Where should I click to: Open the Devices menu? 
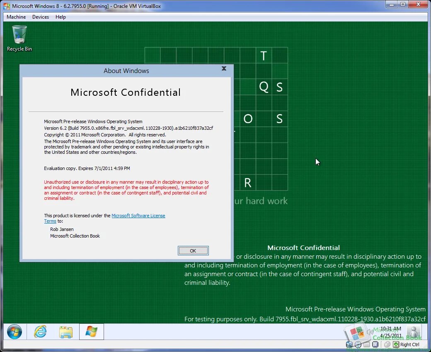point(41,17)
